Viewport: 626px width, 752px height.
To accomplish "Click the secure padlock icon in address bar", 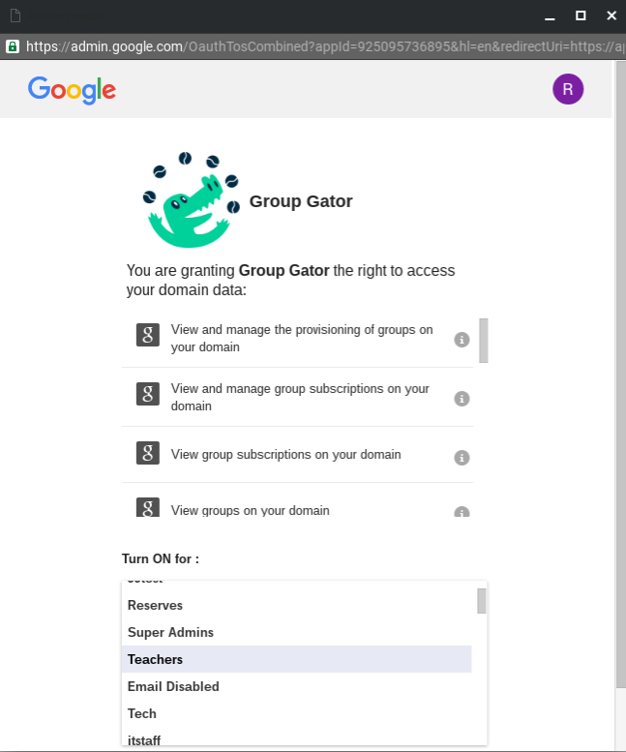I will (12, 45).
